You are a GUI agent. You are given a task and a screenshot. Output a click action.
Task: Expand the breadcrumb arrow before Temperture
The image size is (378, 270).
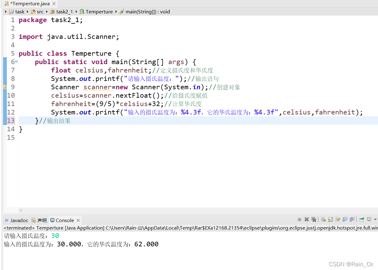pyautogui.click(x=76, y=12)
